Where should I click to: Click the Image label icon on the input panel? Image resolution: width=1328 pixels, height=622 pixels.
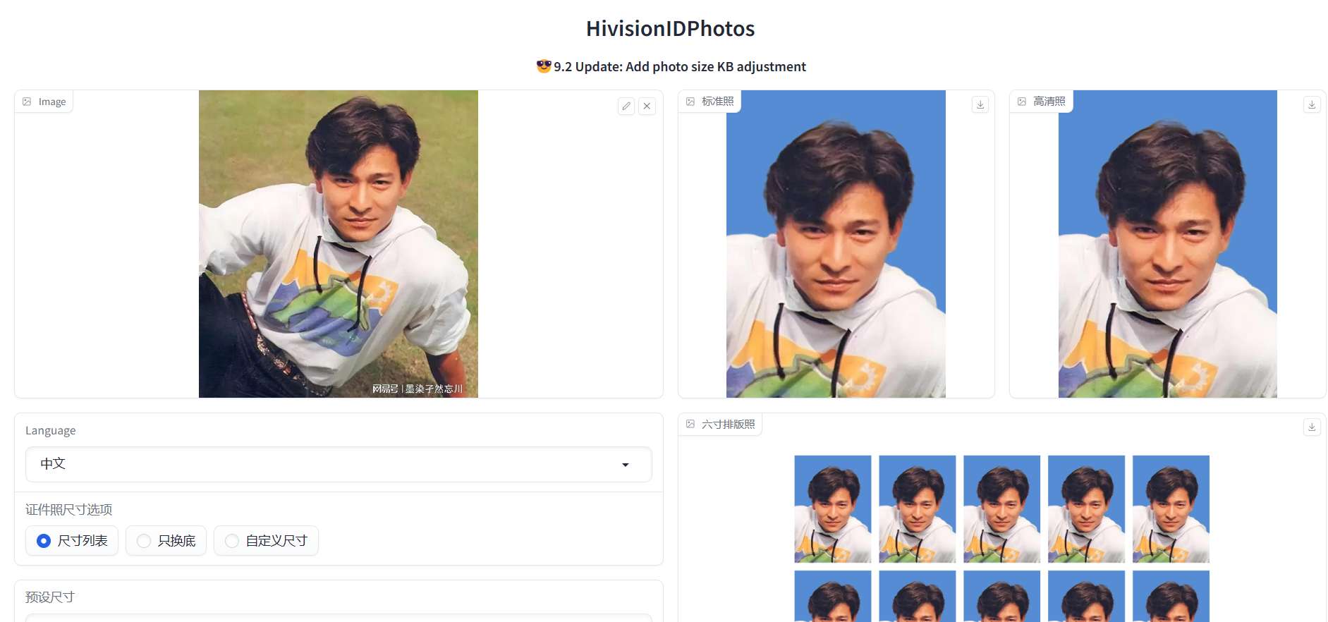click(x=27, y=102)
